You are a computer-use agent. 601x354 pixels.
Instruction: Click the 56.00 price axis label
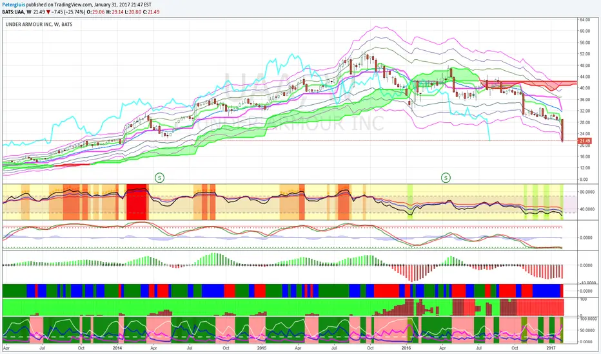pos(584,42)
